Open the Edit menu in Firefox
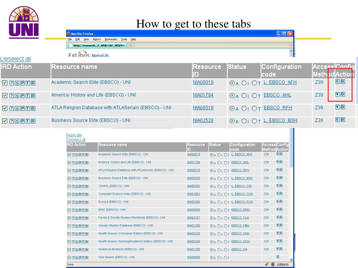The image size is (358, 268). coord(78,39)
